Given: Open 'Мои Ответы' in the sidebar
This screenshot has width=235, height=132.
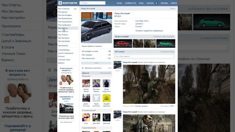Looking at the screenshot, I should [x=63, y=35].
